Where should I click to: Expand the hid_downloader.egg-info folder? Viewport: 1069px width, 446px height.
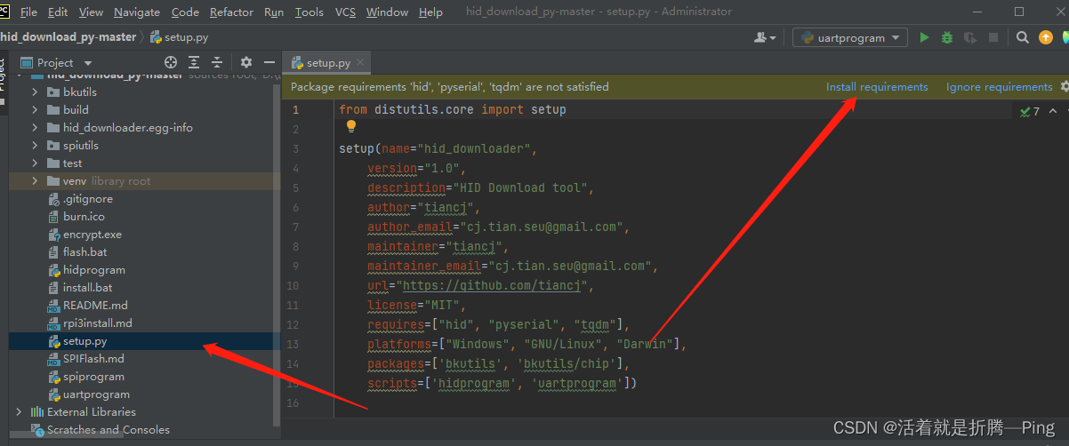(35, 128)
